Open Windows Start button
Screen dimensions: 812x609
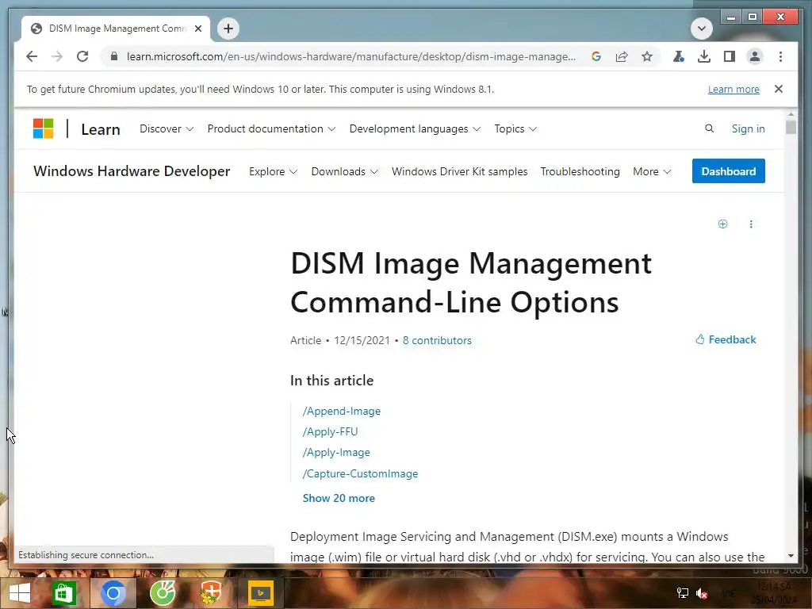point(19,593)
